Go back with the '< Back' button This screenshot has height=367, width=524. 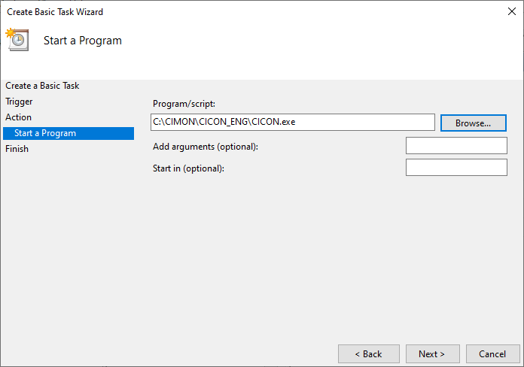tap(368, 353)
